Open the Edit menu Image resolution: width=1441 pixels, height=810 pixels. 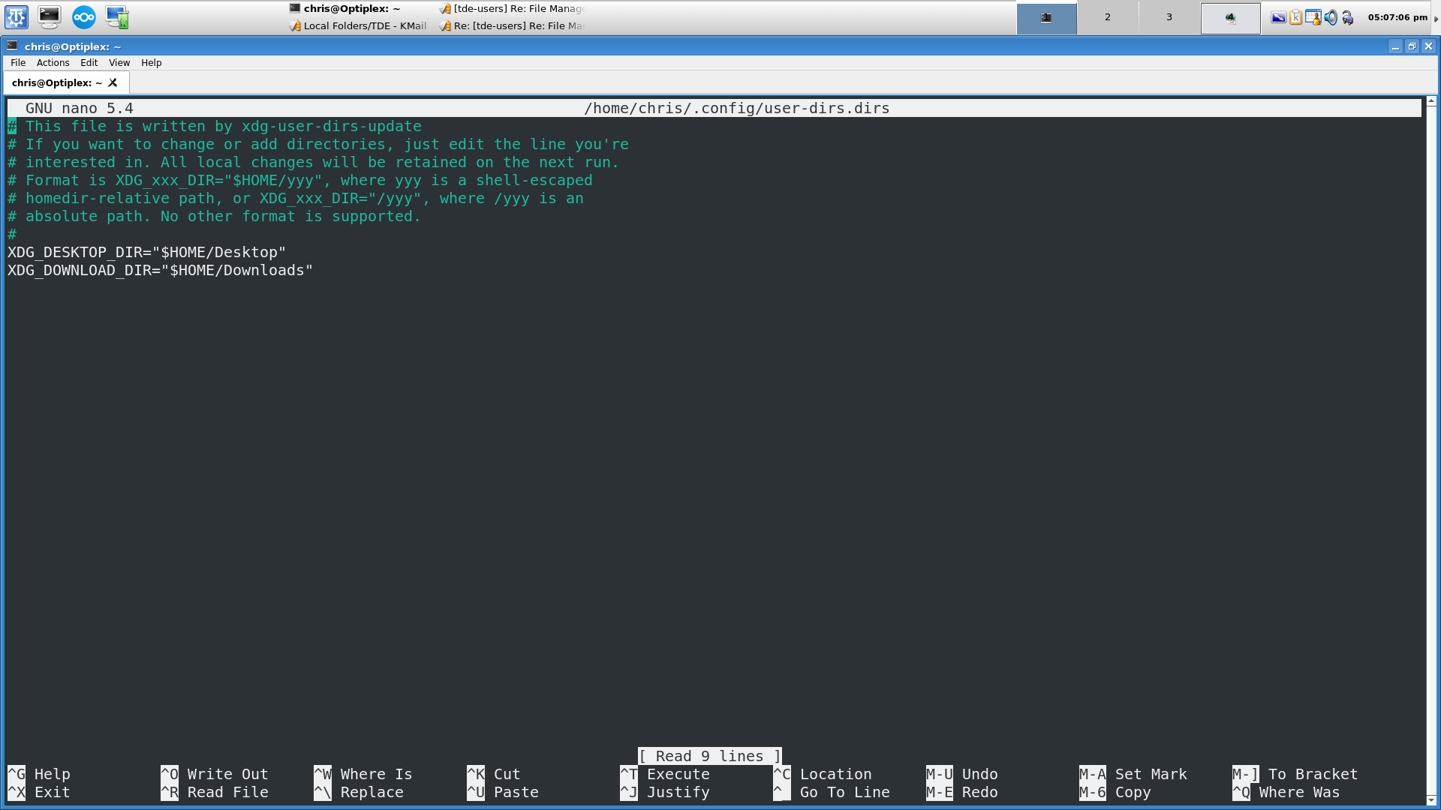(89, 63)
